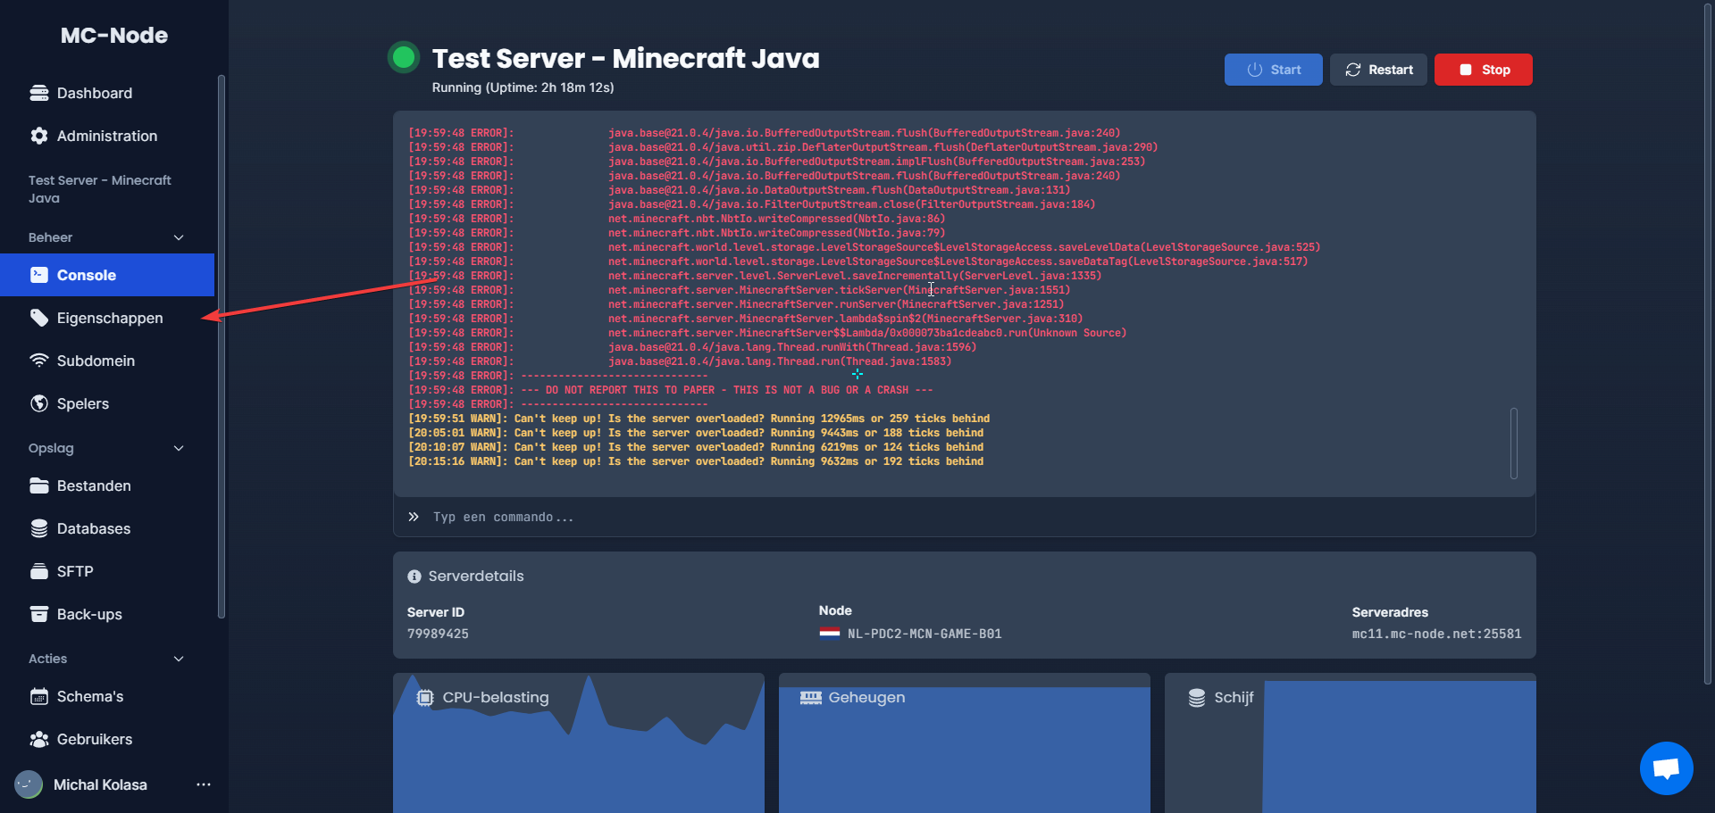Click the Spelers globe icon
The height and width of the screenshot is (813, 1715).
(x=38, y=403)
